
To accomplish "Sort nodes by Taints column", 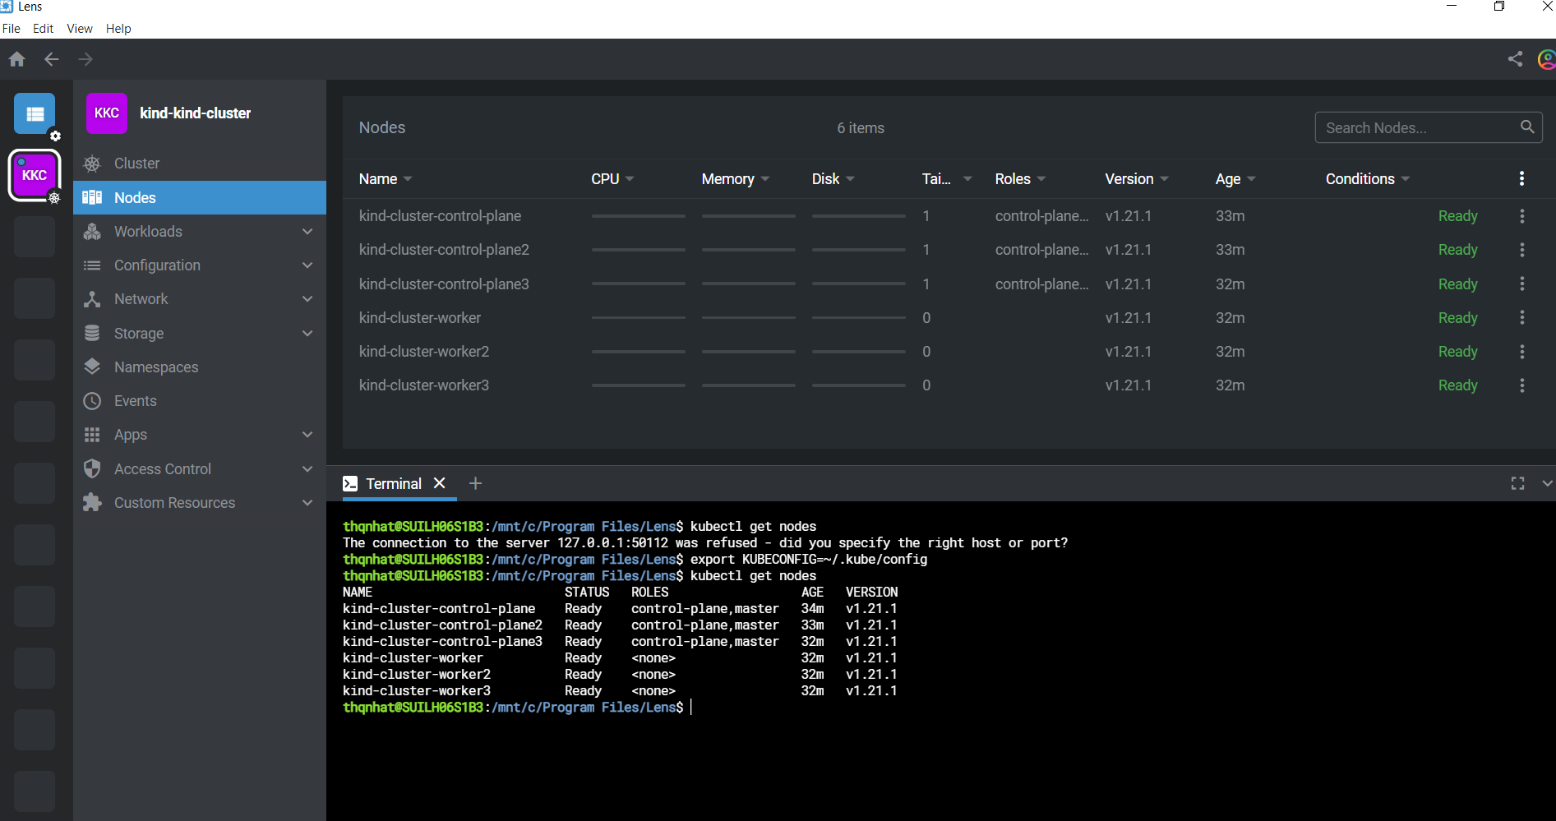I will (x=947, y=179).
